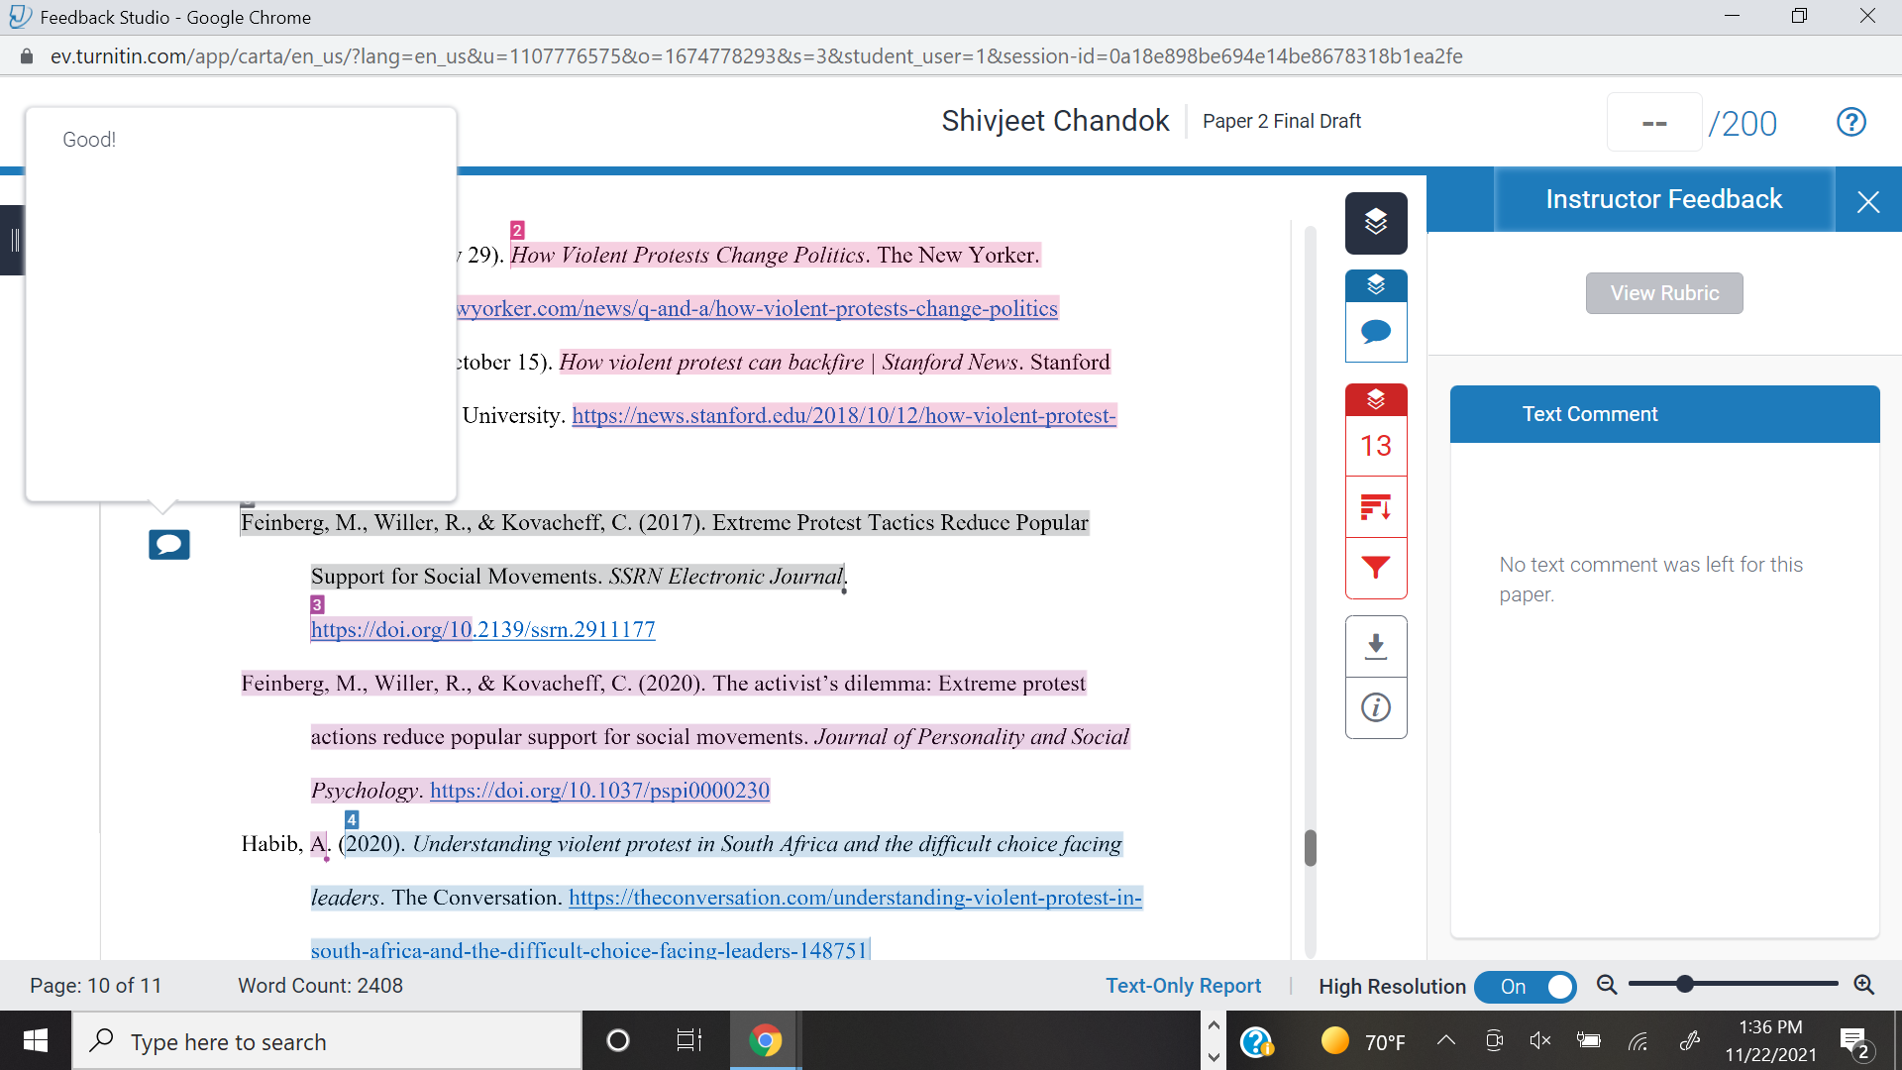Open the news.stanford.edu link
Image resolution: width=1902 pixels, height=1070 pixels.
tap(844, 416)
